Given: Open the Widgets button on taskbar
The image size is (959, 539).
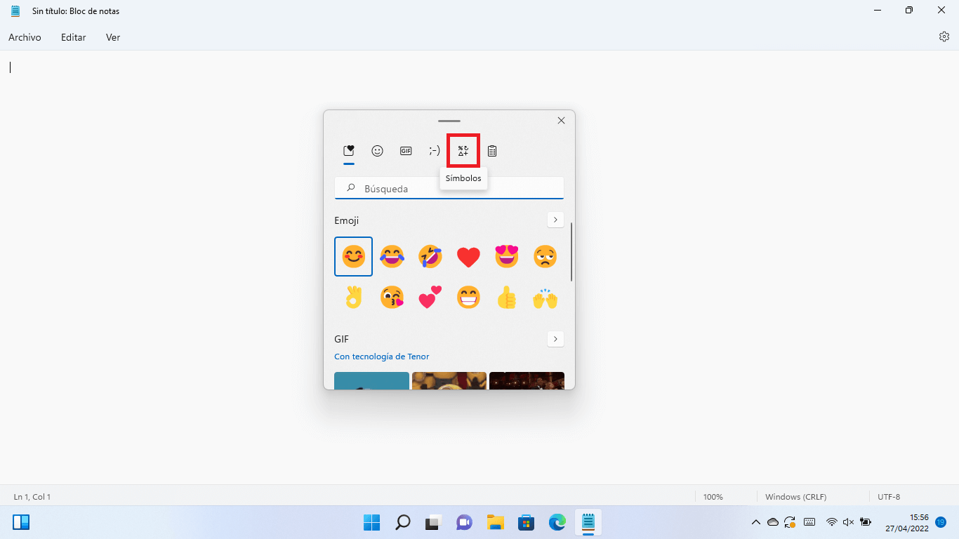Looking at the screenshot, I should (x=21, y=522).
